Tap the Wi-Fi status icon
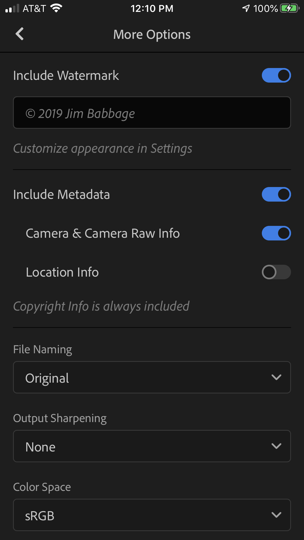Screen dimensions: 304x540 [56, 8]
